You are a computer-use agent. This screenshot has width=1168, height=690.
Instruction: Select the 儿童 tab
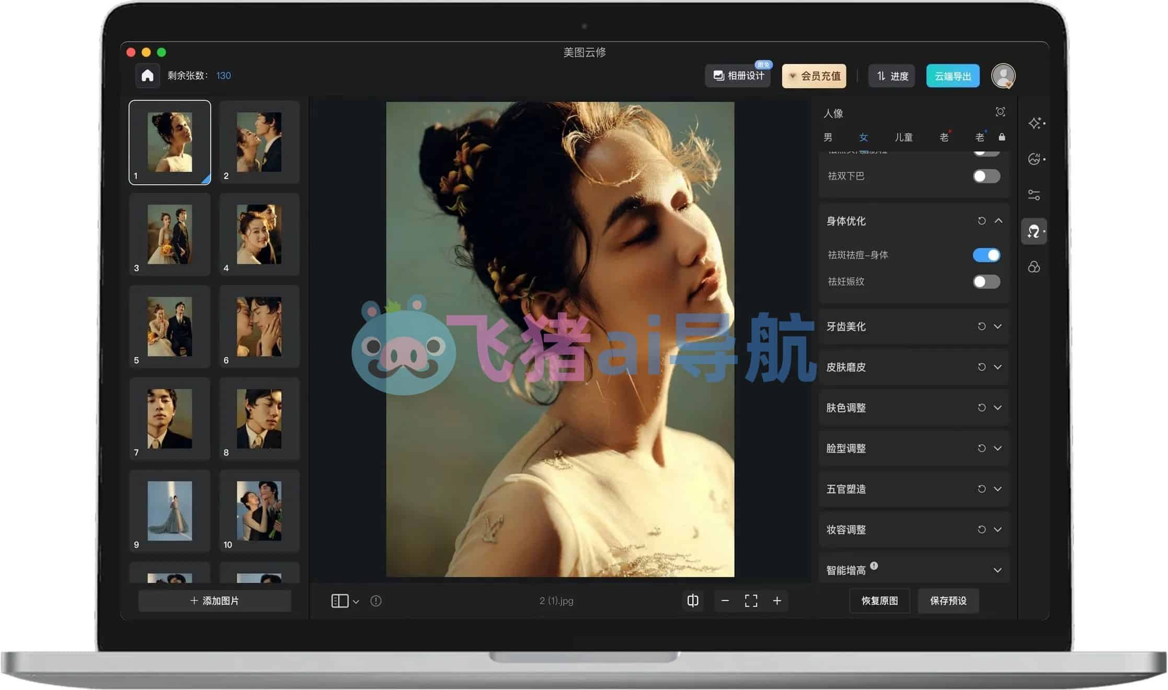pos(903,137)
